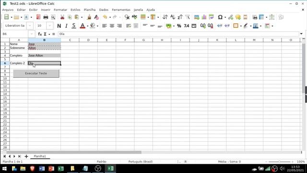Toggle wrap text

[x=129, y=25]
